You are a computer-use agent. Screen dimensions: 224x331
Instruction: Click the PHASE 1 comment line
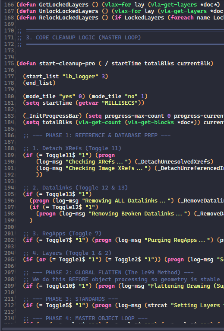pos(97,135)
